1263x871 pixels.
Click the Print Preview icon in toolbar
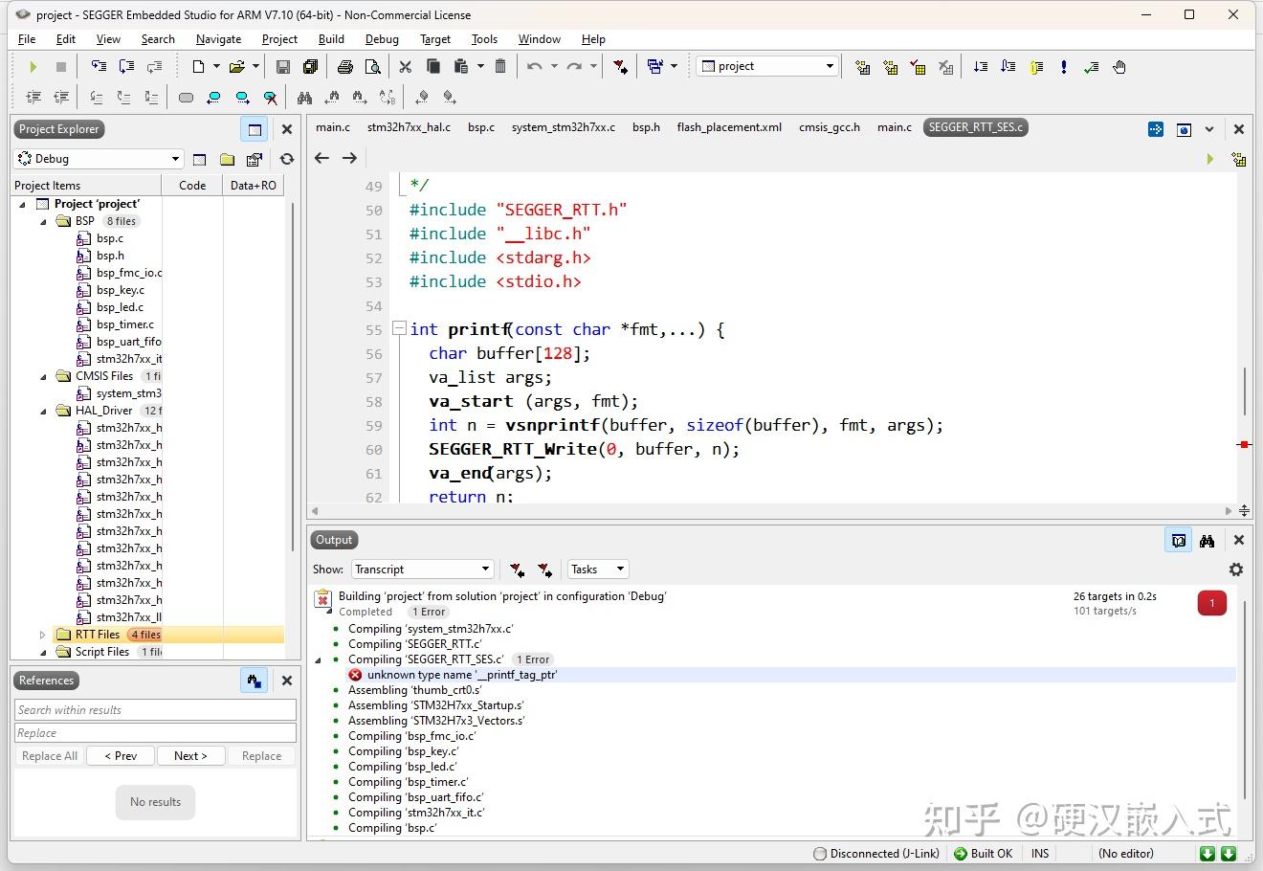tap(373, 67)
